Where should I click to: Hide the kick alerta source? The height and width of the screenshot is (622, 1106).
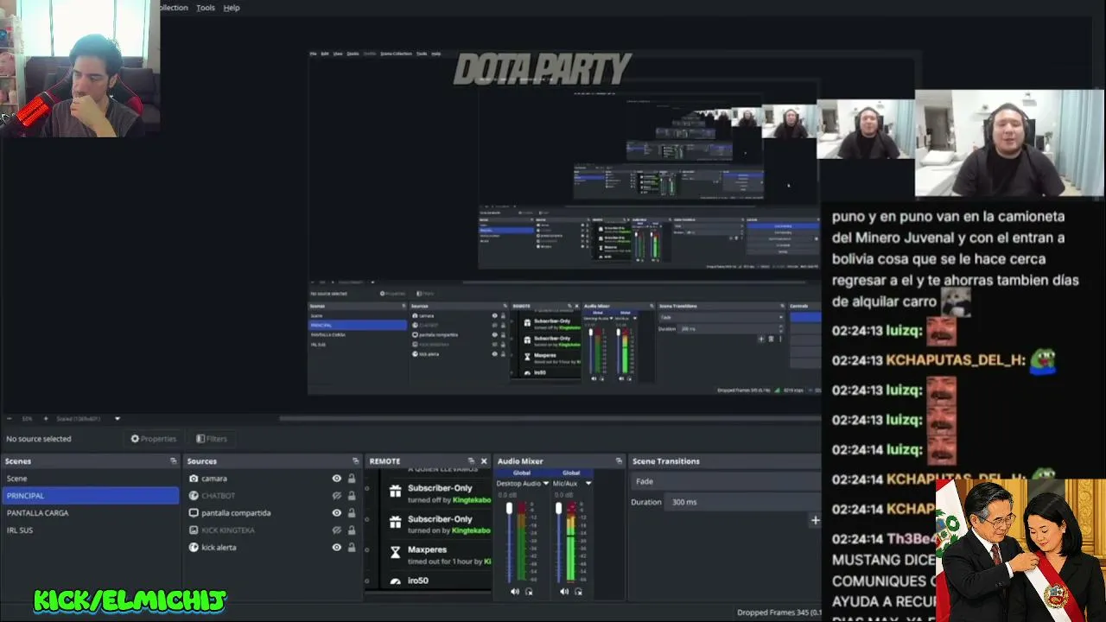[337, 548]
